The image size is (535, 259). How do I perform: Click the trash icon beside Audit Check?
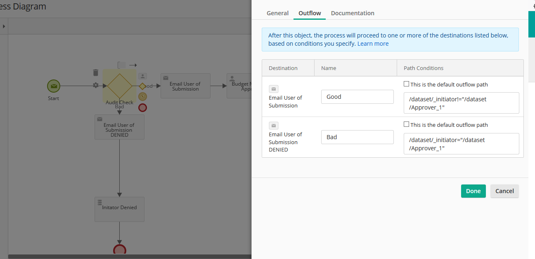pyautogui.click(x=96, y=73)
